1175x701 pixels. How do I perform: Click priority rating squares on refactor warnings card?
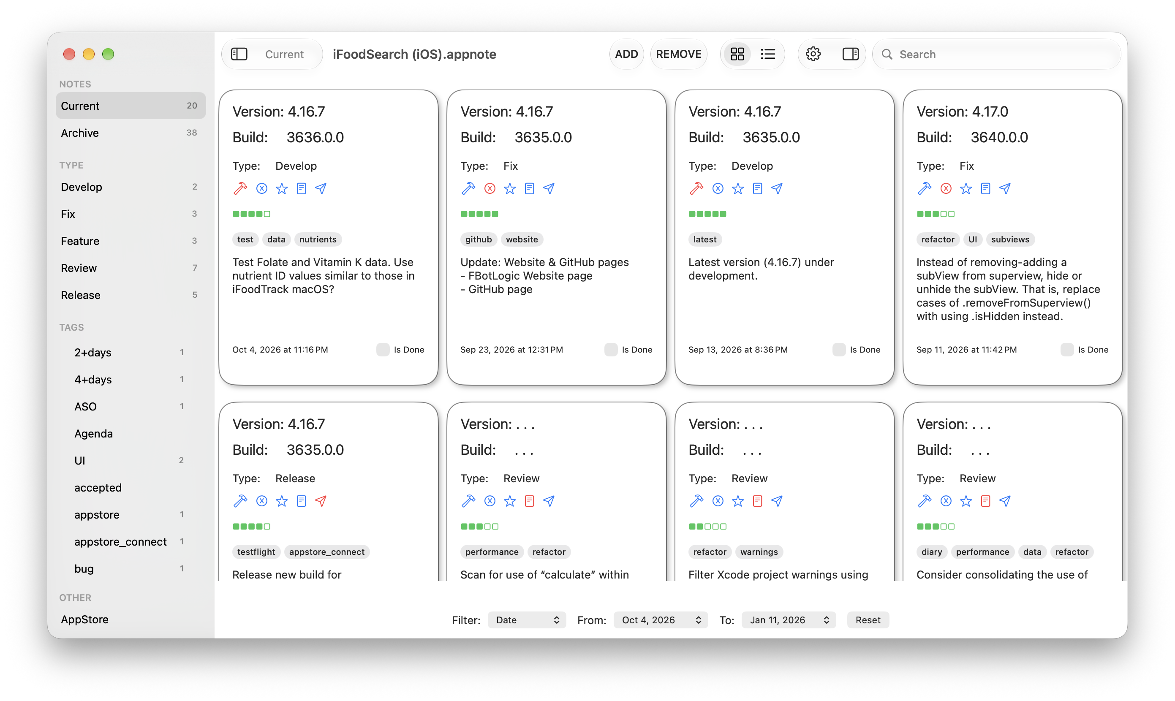click(707, 526)
